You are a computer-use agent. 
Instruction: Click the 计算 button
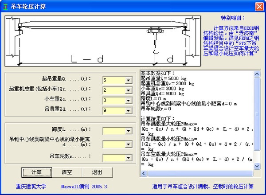click(x=36, y=172)
